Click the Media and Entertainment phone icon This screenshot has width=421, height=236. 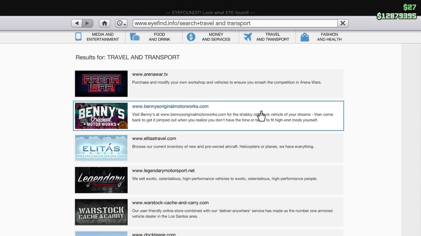[x=79, y=37]
